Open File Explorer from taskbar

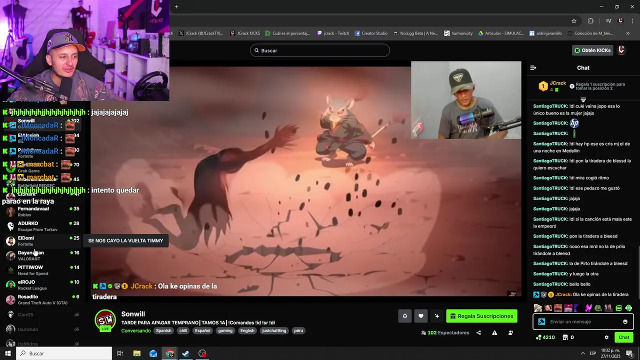pos(136,353)
